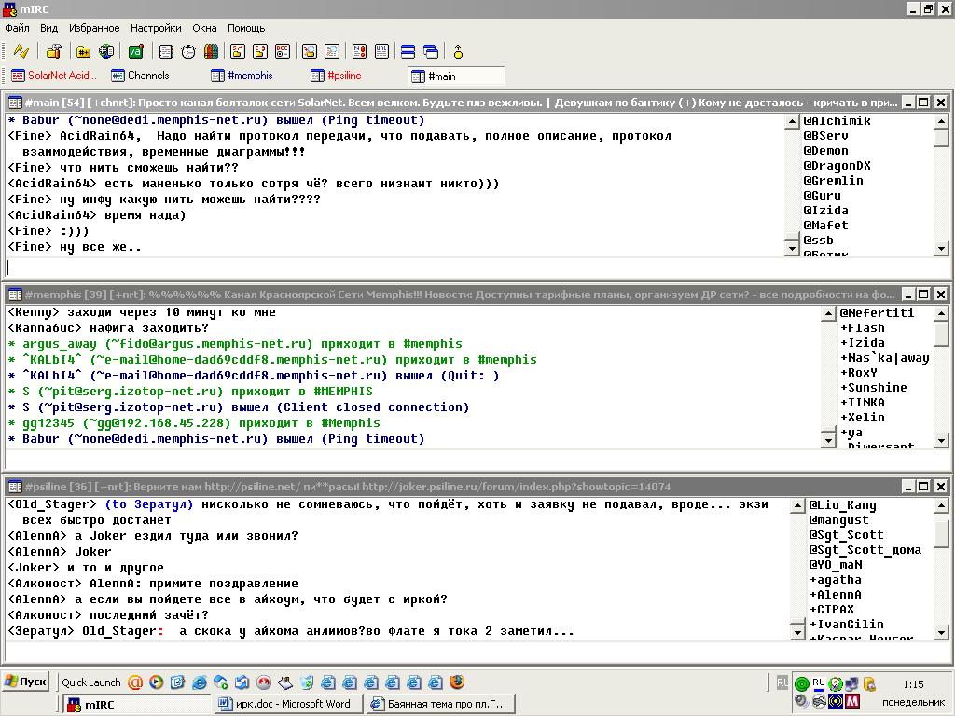Viewport: 955px width, 716px height.
Task: Select @Alchimik in the #main nick list
Action: pyautogui.click(x=837, y=121)
